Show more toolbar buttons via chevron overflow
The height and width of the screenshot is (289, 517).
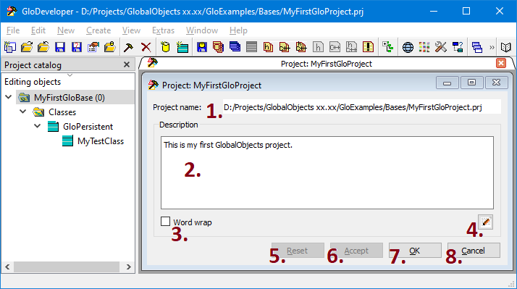click(492, 47)
